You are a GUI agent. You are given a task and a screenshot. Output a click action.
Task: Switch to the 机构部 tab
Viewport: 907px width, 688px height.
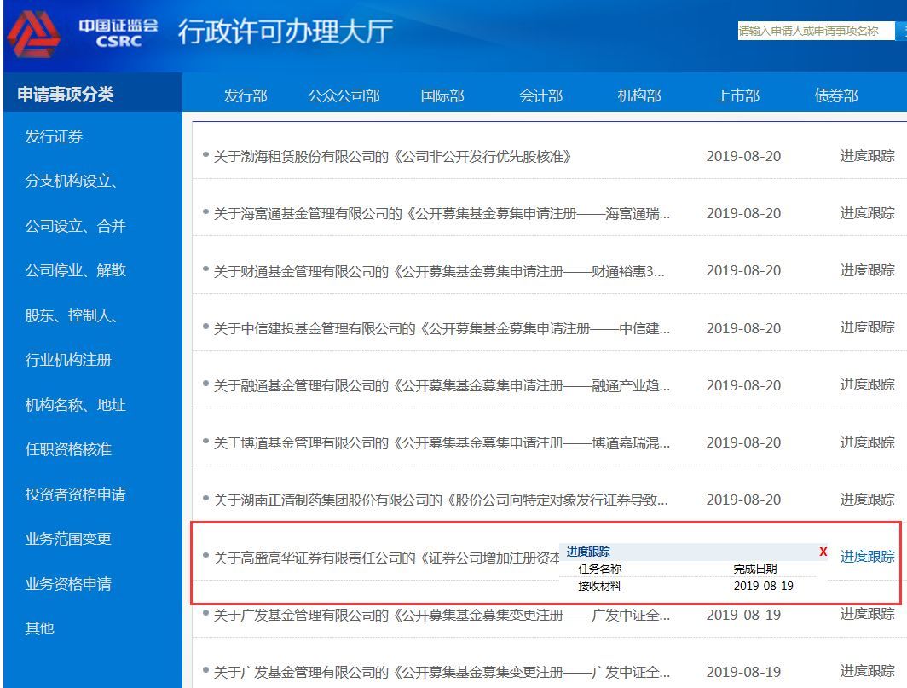click(639, 95)
